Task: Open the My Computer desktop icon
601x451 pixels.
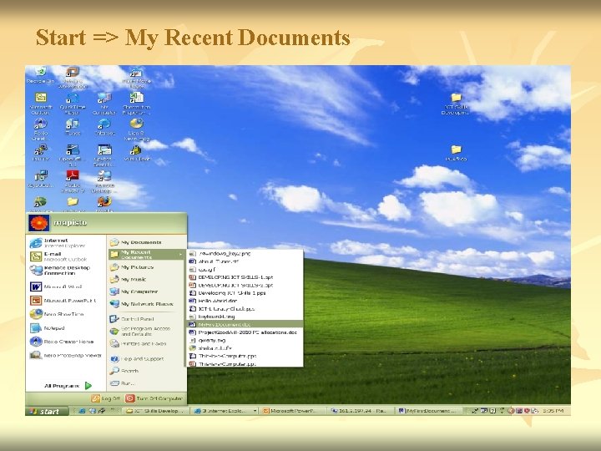Action: coord(104,103)
